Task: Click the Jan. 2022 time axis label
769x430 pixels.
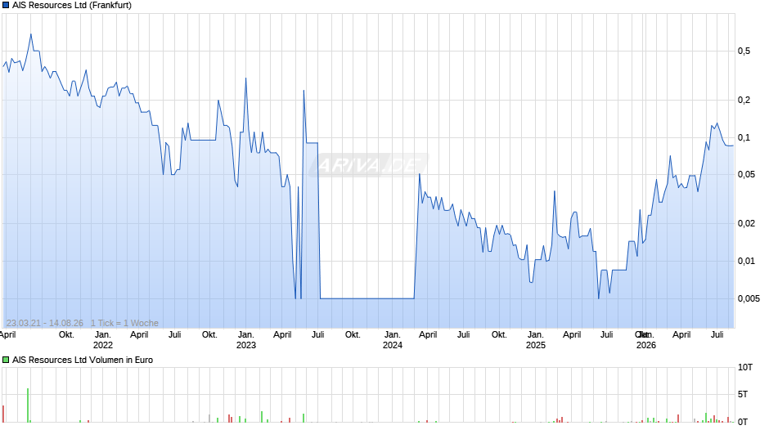Action: point(102,340)
